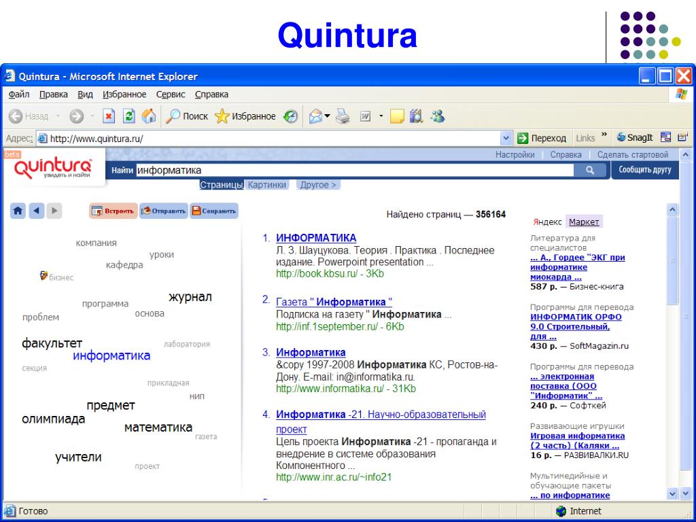The height and width of the screenshot is (522, 696).
Task: Click the математика word in cloud
Action: pos(158,428)
